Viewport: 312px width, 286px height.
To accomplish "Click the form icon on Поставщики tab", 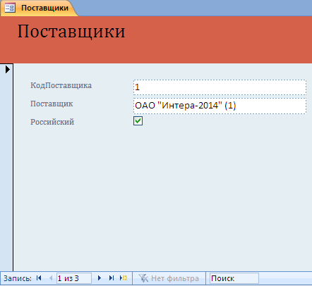I will (10, 8).
